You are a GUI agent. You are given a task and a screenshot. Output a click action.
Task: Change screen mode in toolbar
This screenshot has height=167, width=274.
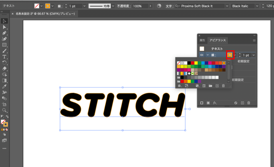pos(4,140)
